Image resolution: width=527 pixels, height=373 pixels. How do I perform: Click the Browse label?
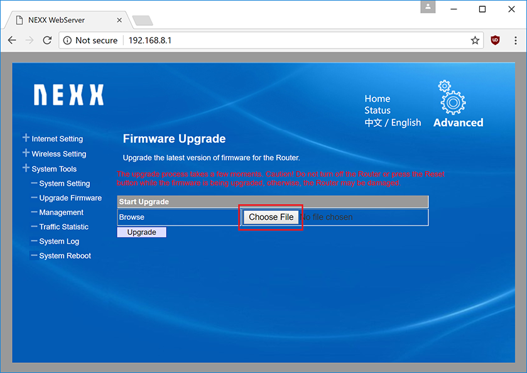pyautogui.click(x=132, y=217)
